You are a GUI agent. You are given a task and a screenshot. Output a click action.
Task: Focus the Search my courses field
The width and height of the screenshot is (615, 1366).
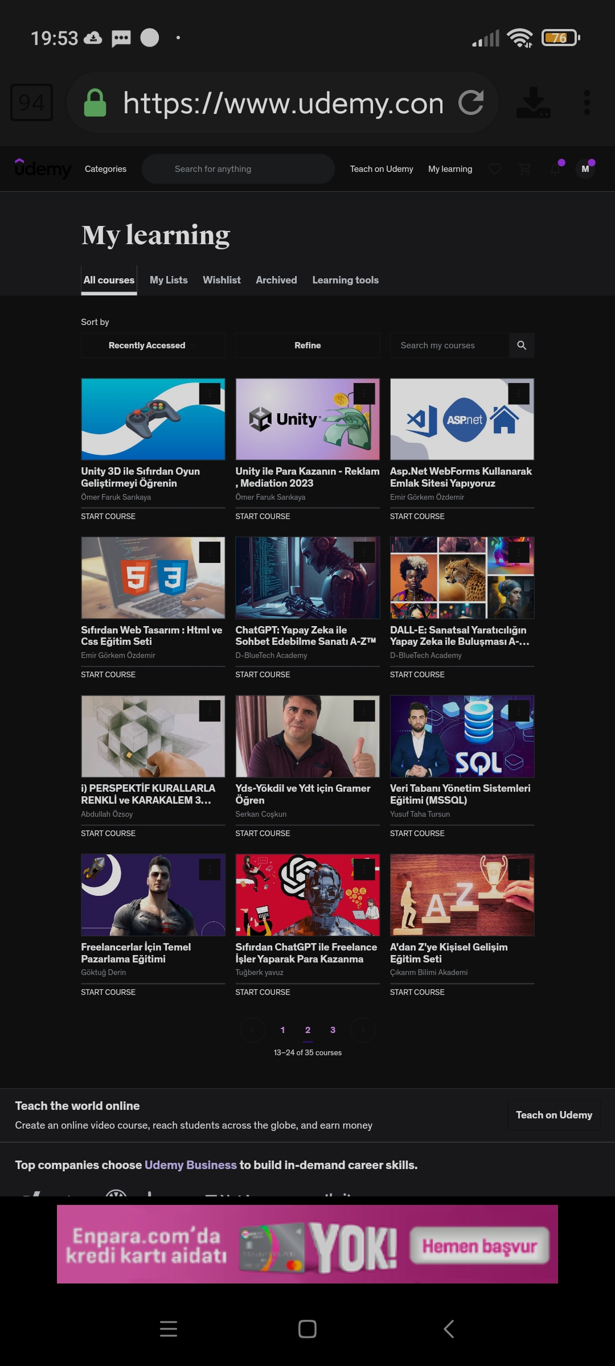tap(449, 345)
